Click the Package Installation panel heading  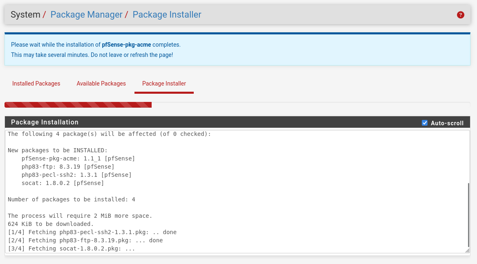pyautogui.click(x=45, y=122)
